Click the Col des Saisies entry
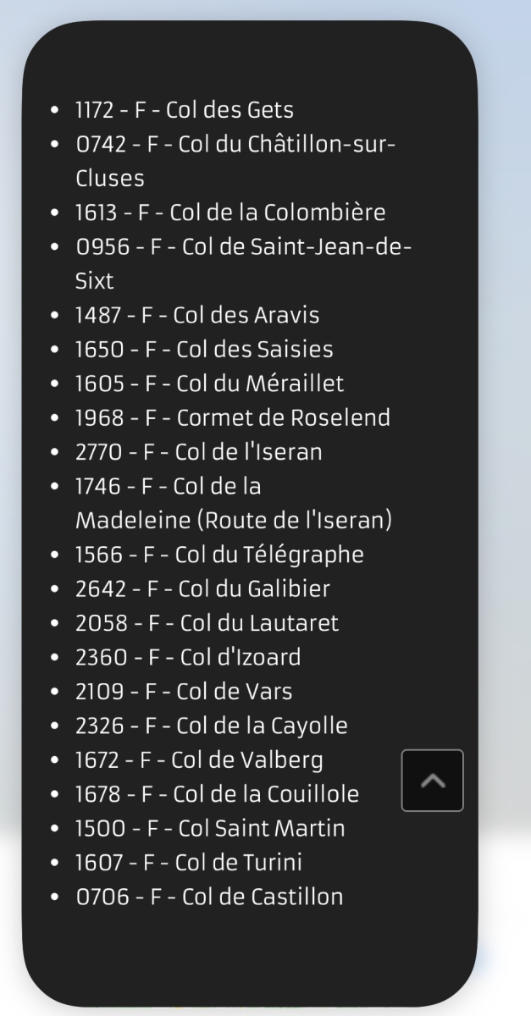The image size is (531, 1016). (x=204, y=350)
